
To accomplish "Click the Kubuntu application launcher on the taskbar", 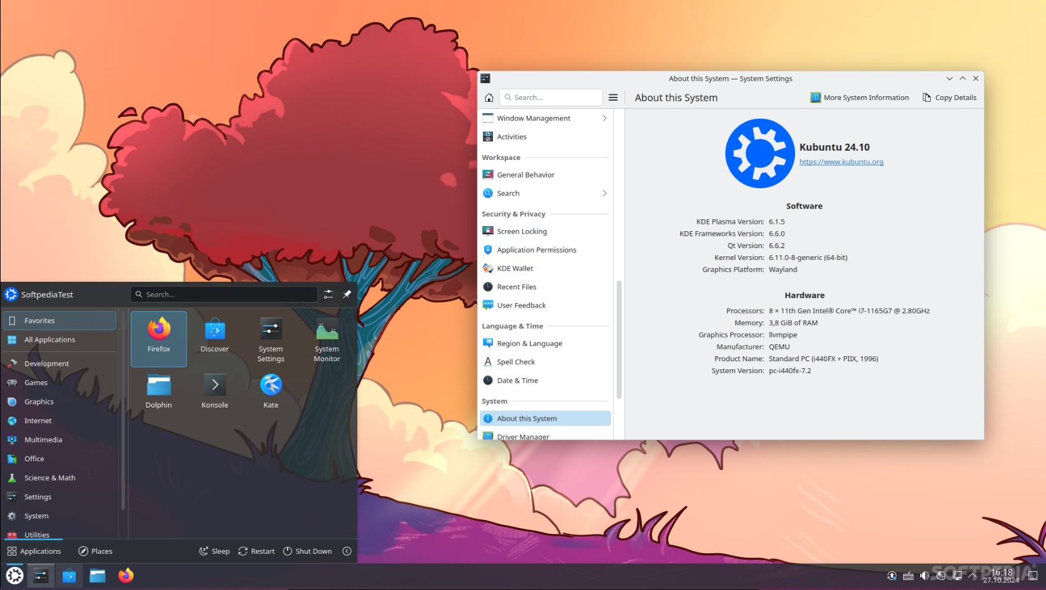I will 14,576.
